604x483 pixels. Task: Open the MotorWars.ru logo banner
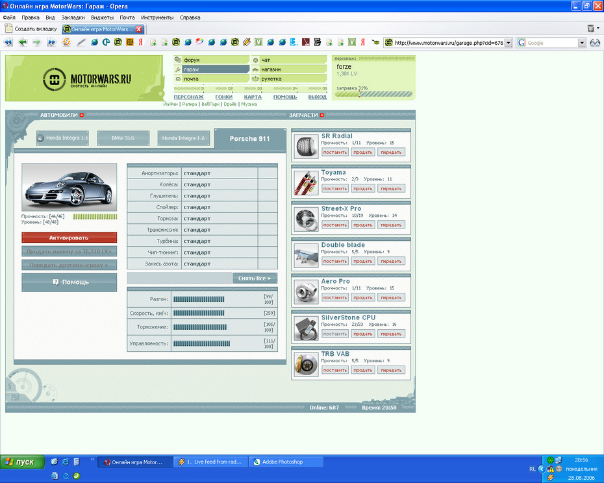84,78
